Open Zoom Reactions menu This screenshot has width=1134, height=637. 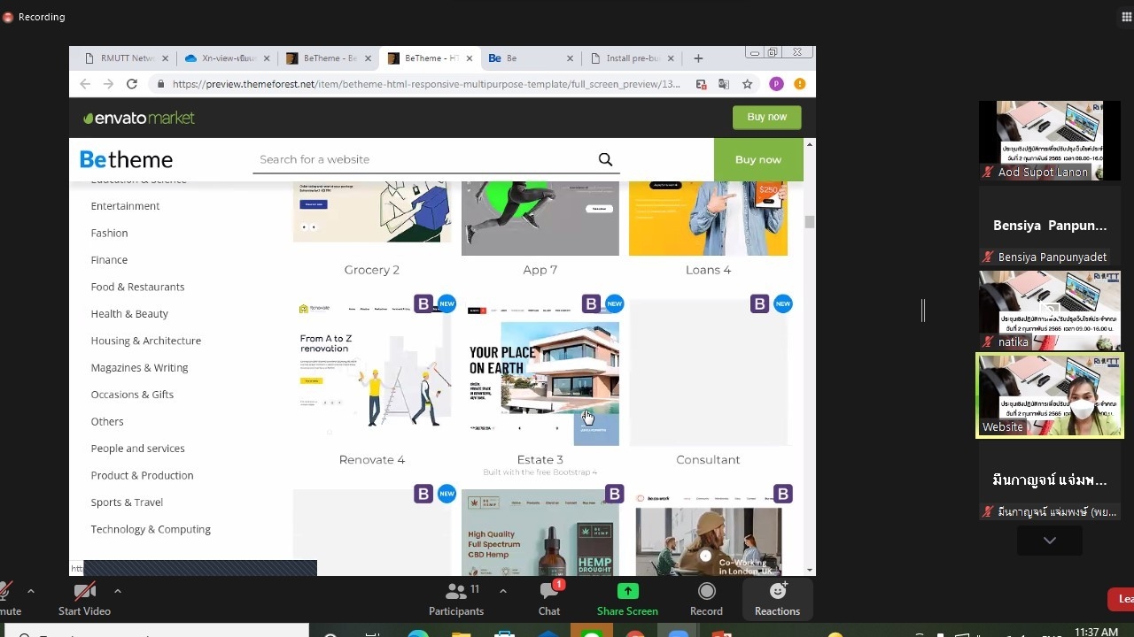[777, 599]
